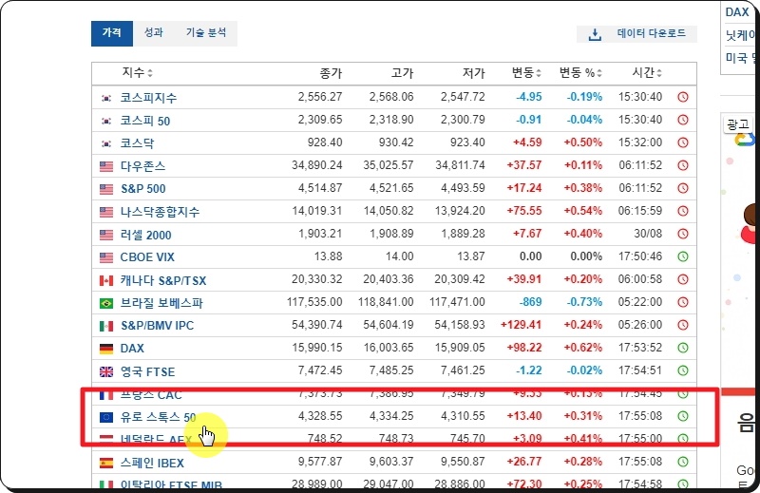Click the 2,556.27 closing value
The height and width of the screenshot is (493, 760).
coord(320,97)
